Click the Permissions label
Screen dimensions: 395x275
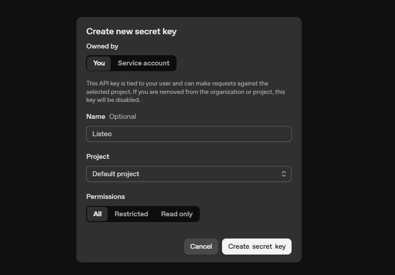[x=105, y=197]
